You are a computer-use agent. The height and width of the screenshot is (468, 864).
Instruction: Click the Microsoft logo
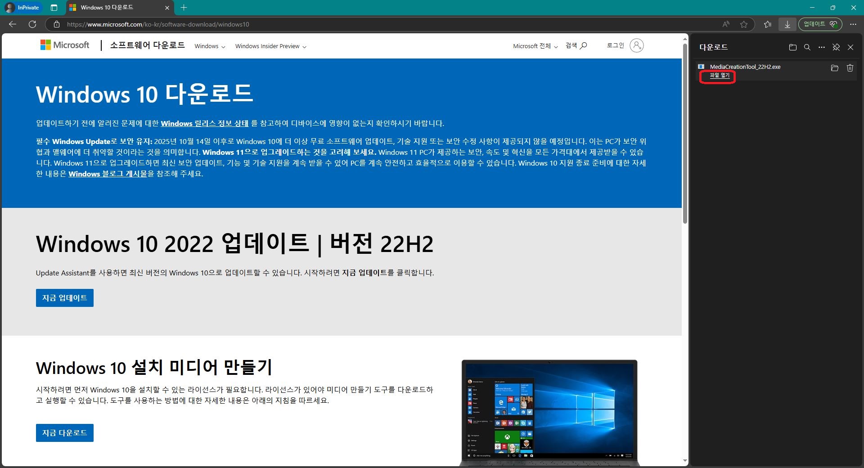coord(65,45)
